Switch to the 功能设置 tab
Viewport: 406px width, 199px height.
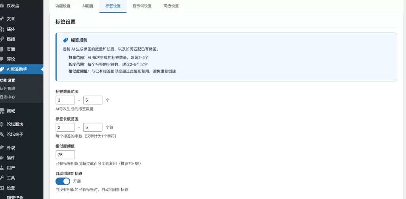coord(63,6)
